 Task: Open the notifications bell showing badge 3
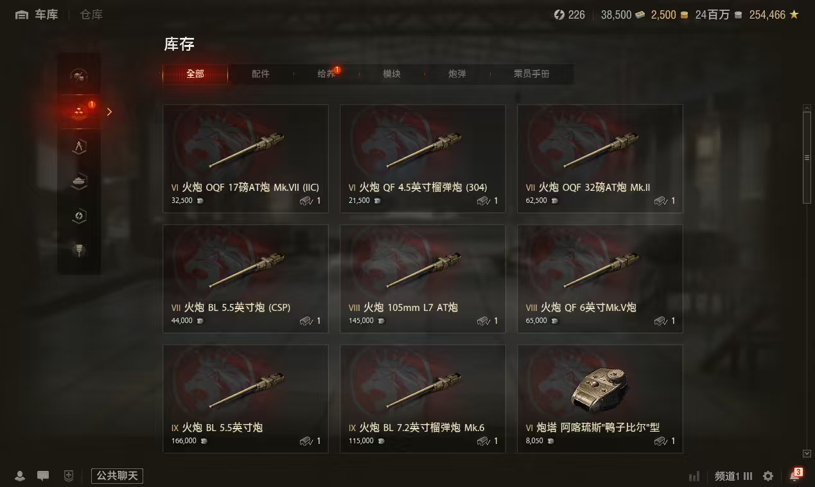pyautogui.click(x=795, y=475)
